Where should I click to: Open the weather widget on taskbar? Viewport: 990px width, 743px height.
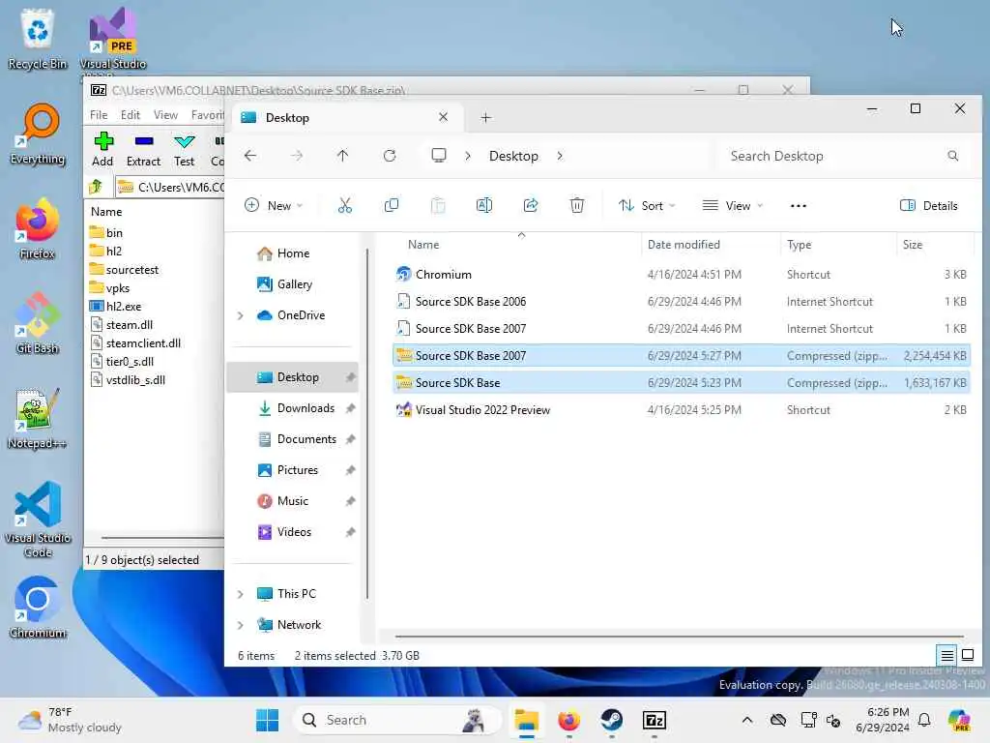tap(70, 720)
